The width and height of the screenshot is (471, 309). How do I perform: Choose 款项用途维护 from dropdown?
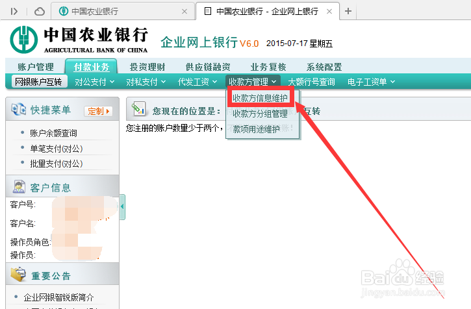coord(256,129)
